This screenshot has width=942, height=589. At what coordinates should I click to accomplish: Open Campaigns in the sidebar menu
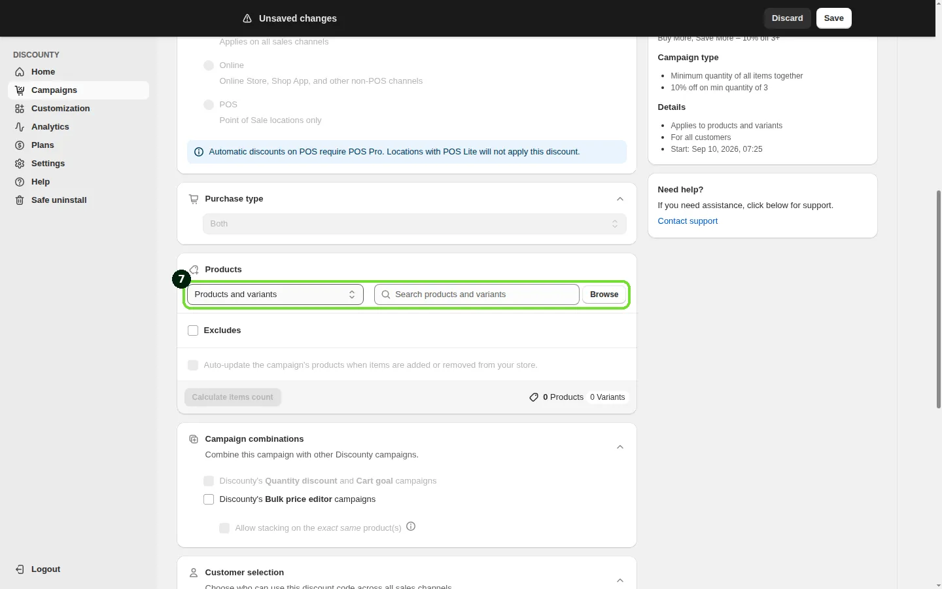tap(78, 90)
